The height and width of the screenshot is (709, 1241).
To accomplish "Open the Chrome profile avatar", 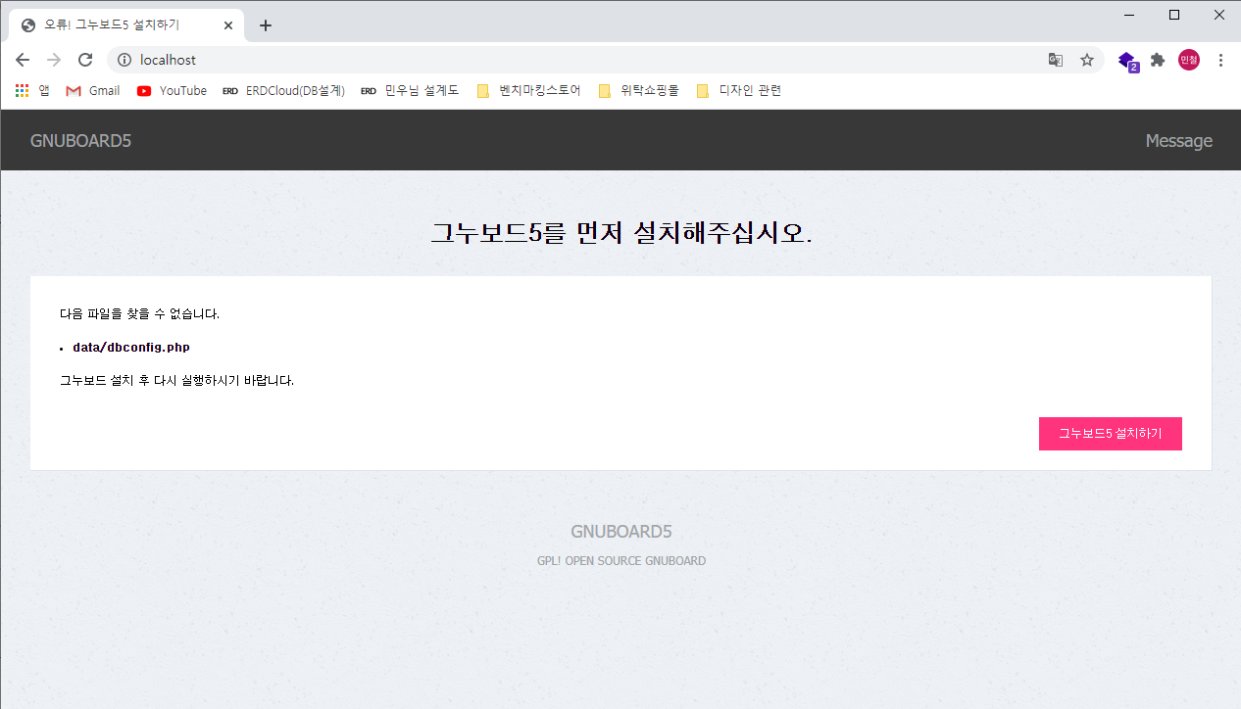I will pos(1189,60).
